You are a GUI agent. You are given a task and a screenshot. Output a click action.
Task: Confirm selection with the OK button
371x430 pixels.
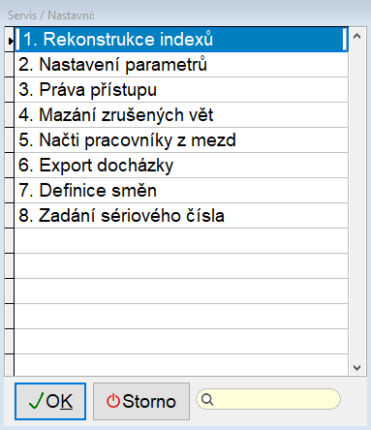pyautogui.click(x=50, y=401)
